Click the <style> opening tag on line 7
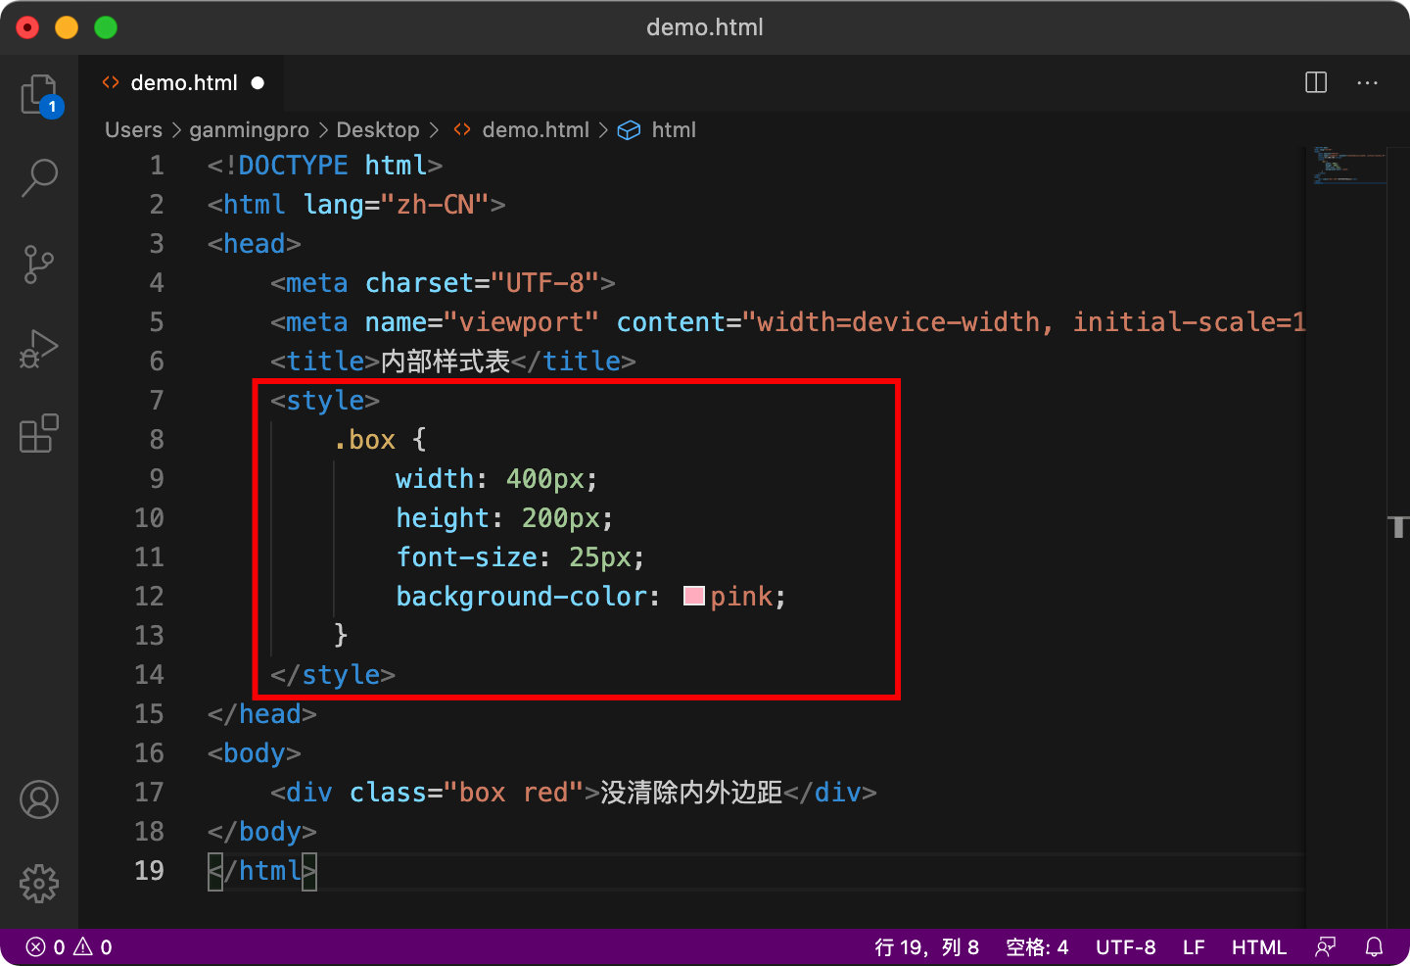This screenshot has width=1410, height=966. 325,401
